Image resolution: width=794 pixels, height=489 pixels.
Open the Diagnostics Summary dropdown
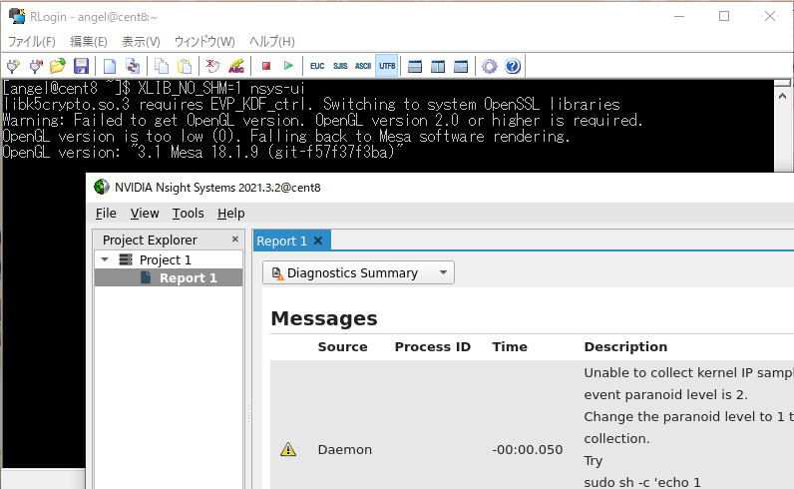(358, 272)
